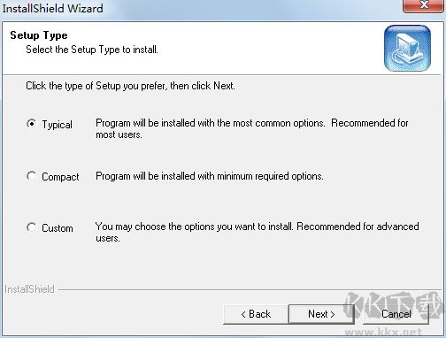Click the 'Recommended for advanced users' description
The height and width of the screenshot is (338, 446).
257,232
